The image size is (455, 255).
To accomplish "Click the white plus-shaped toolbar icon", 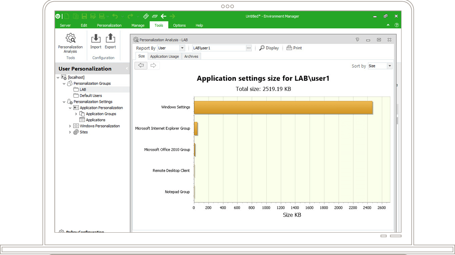I will [146, 16].
